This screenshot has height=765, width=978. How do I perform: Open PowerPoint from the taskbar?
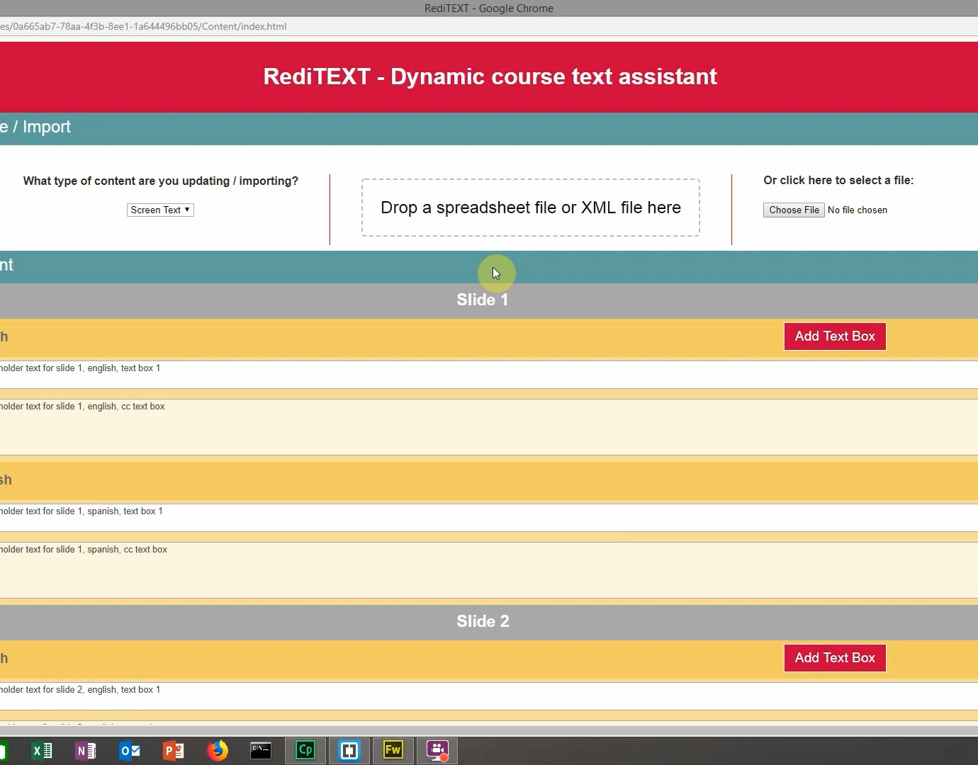click(174, 751)
